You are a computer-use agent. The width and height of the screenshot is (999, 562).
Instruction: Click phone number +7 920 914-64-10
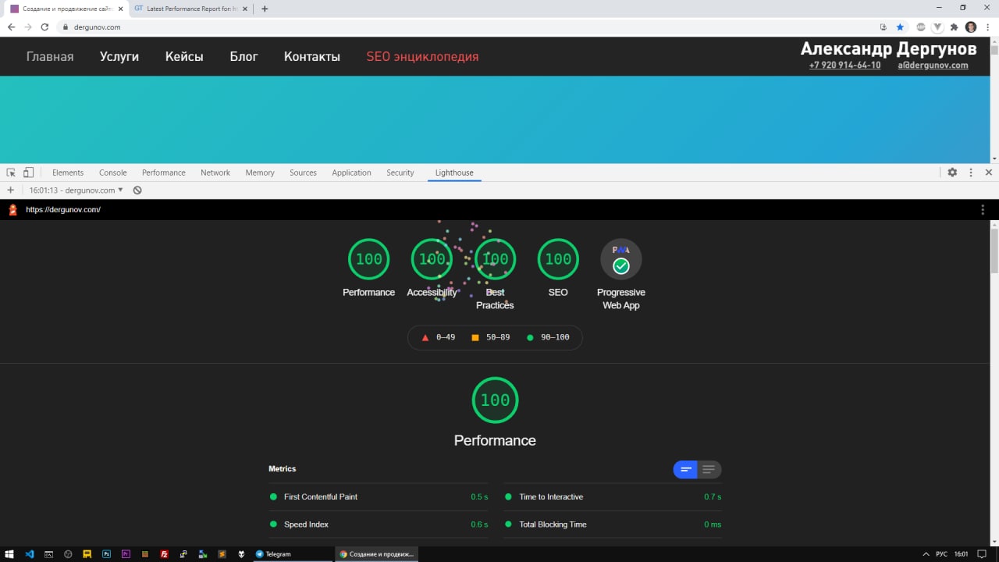click(x=844, y=66)
